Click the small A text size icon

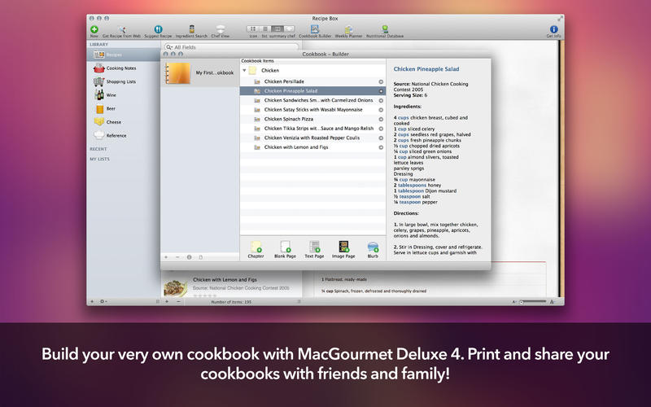click(514, 302)
